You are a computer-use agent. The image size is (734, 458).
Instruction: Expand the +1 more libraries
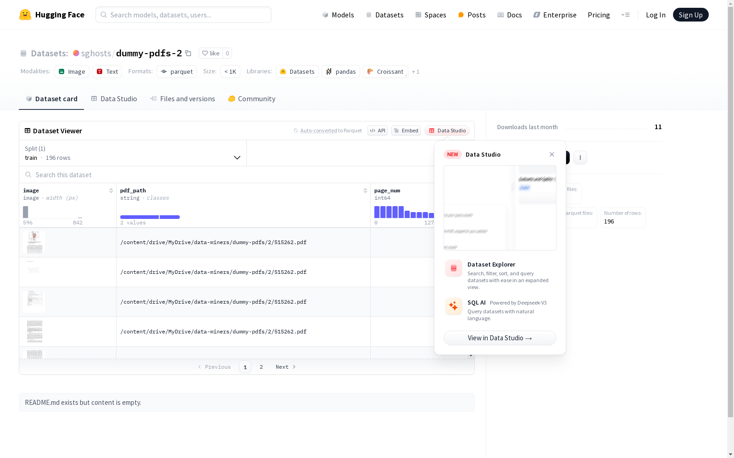tap(416, 71)
